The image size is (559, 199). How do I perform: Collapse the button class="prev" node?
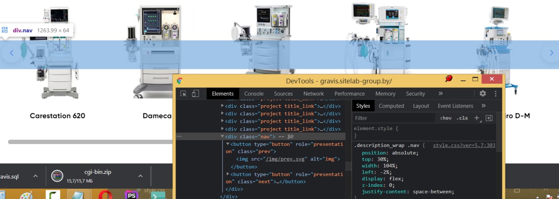tap(228, 144)
